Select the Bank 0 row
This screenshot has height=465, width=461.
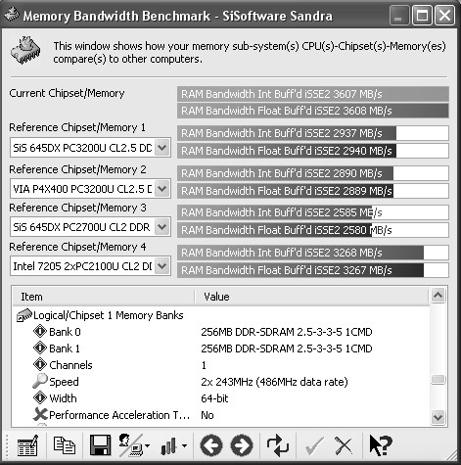pyautogui.click(x=221, y=332)
